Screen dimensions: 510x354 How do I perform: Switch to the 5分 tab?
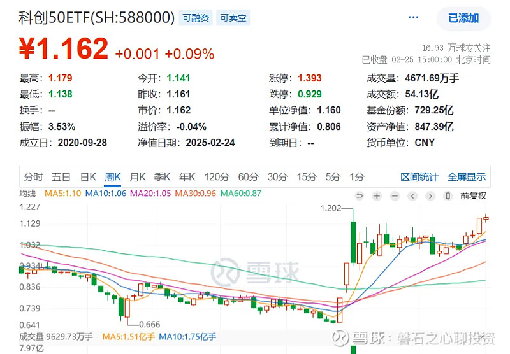333,177
